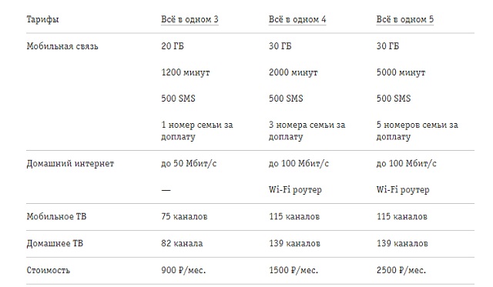Image resolution: width=493 pixels, height=287 pixels.
Task: Select the 20 ГБ data cell
Action: (x=173, y=46)
